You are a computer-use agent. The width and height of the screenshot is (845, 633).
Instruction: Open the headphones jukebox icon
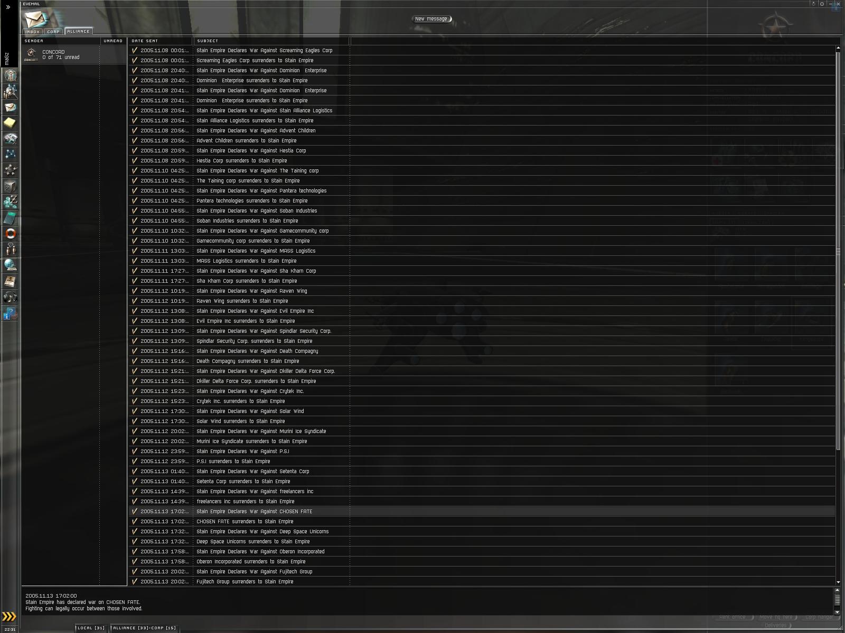[10, 298]
